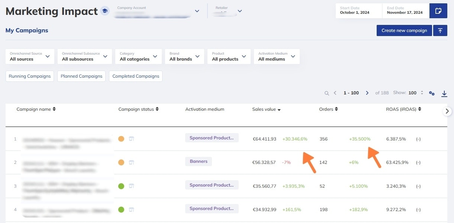Viewport: 454px width, 223px height.
Task: Click the Start Date field
Action: tap(358, 11)
